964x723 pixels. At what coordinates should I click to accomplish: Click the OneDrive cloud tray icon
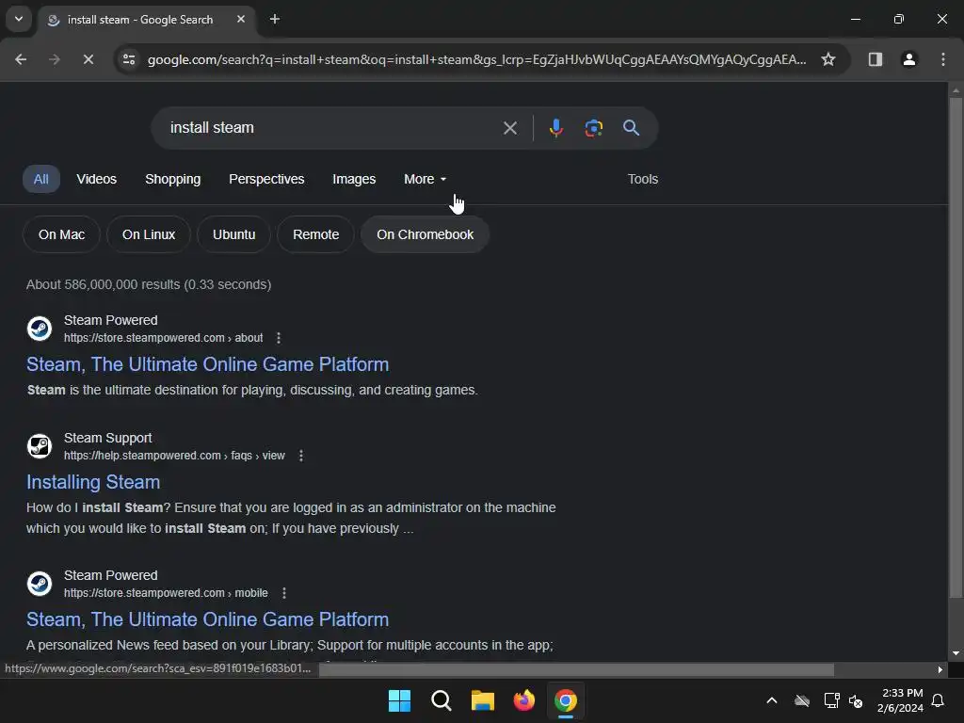pos(802,700)
